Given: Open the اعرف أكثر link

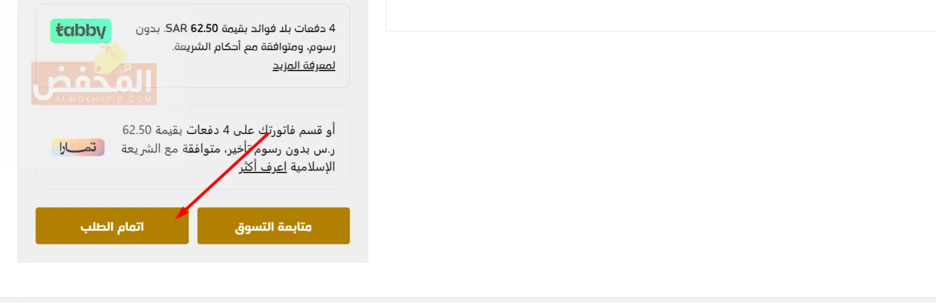Looking at the screenshot, I should point(263,167).
